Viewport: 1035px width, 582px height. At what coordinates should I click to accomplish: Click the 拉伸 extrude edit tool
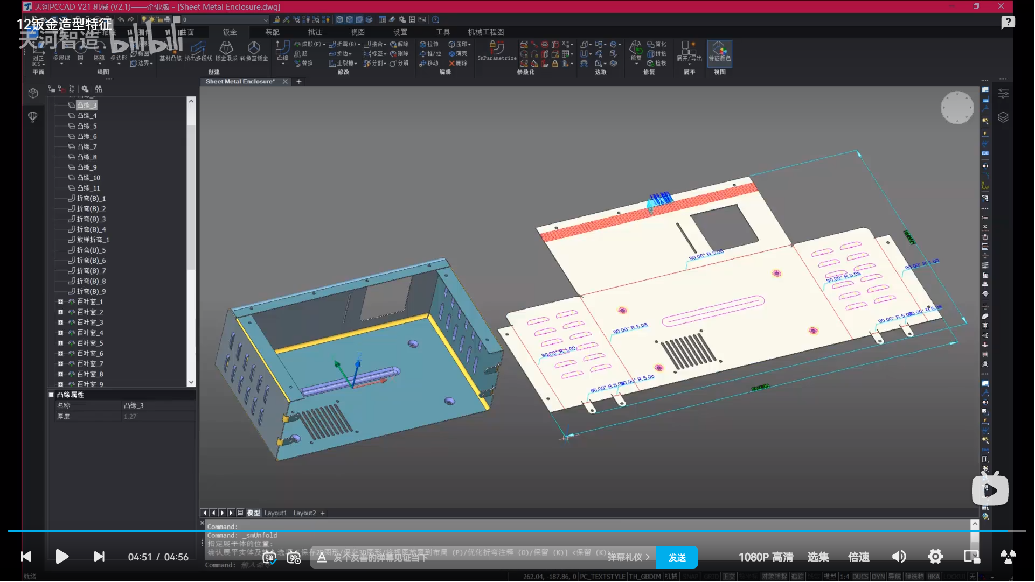pos(429,44)
